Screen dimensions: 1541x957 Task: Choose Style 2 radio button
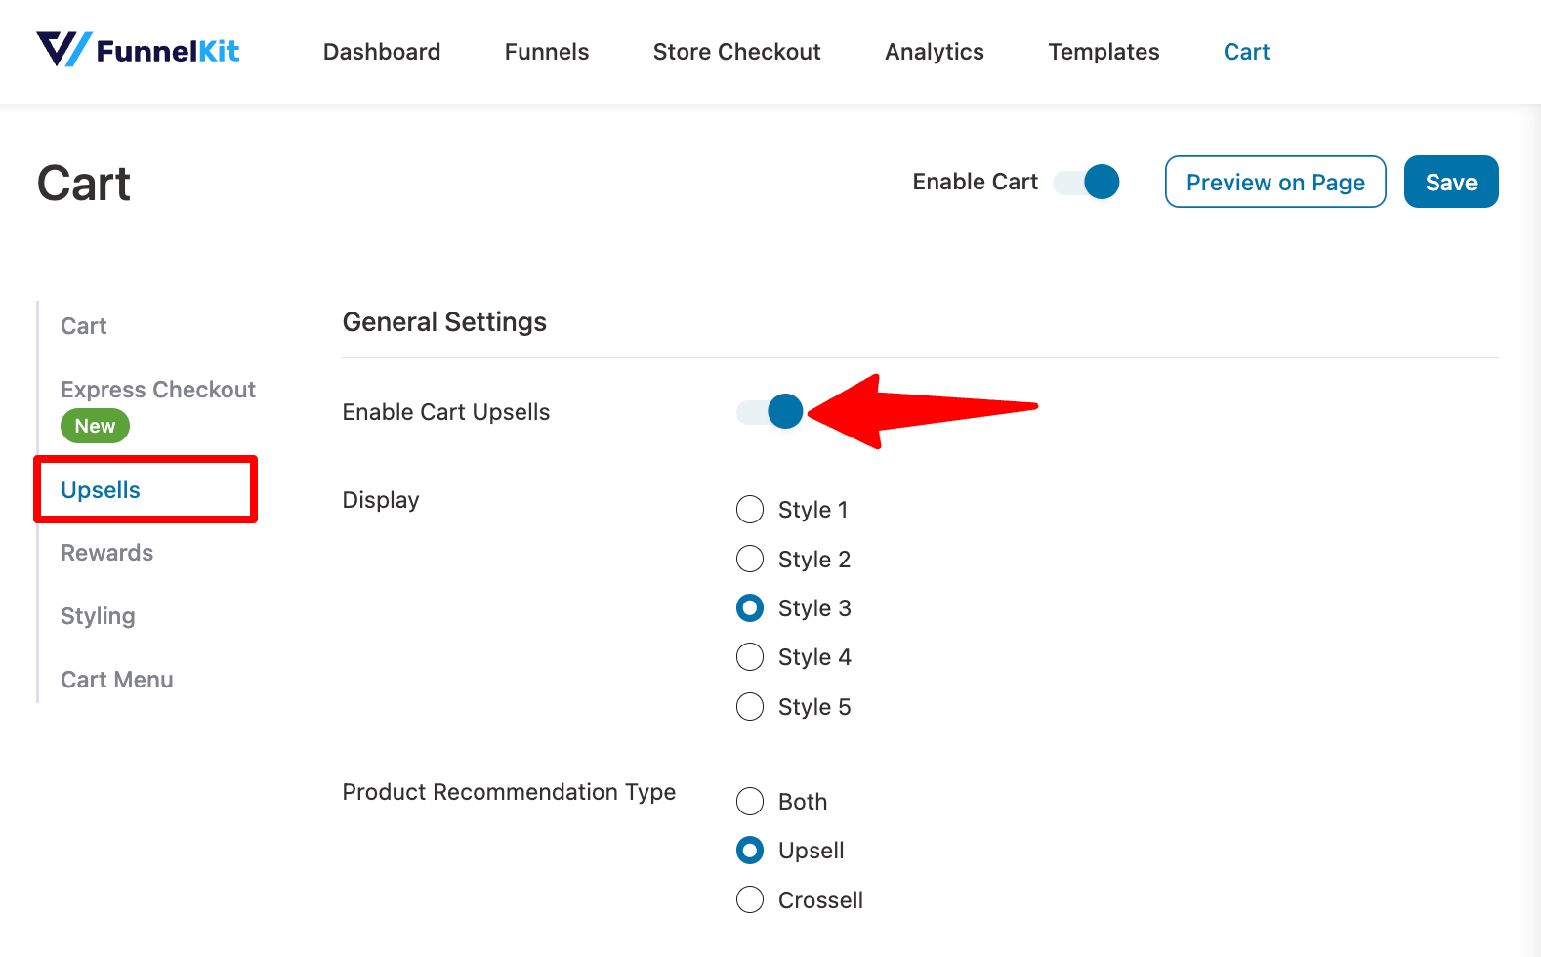[x=750, y=559]
